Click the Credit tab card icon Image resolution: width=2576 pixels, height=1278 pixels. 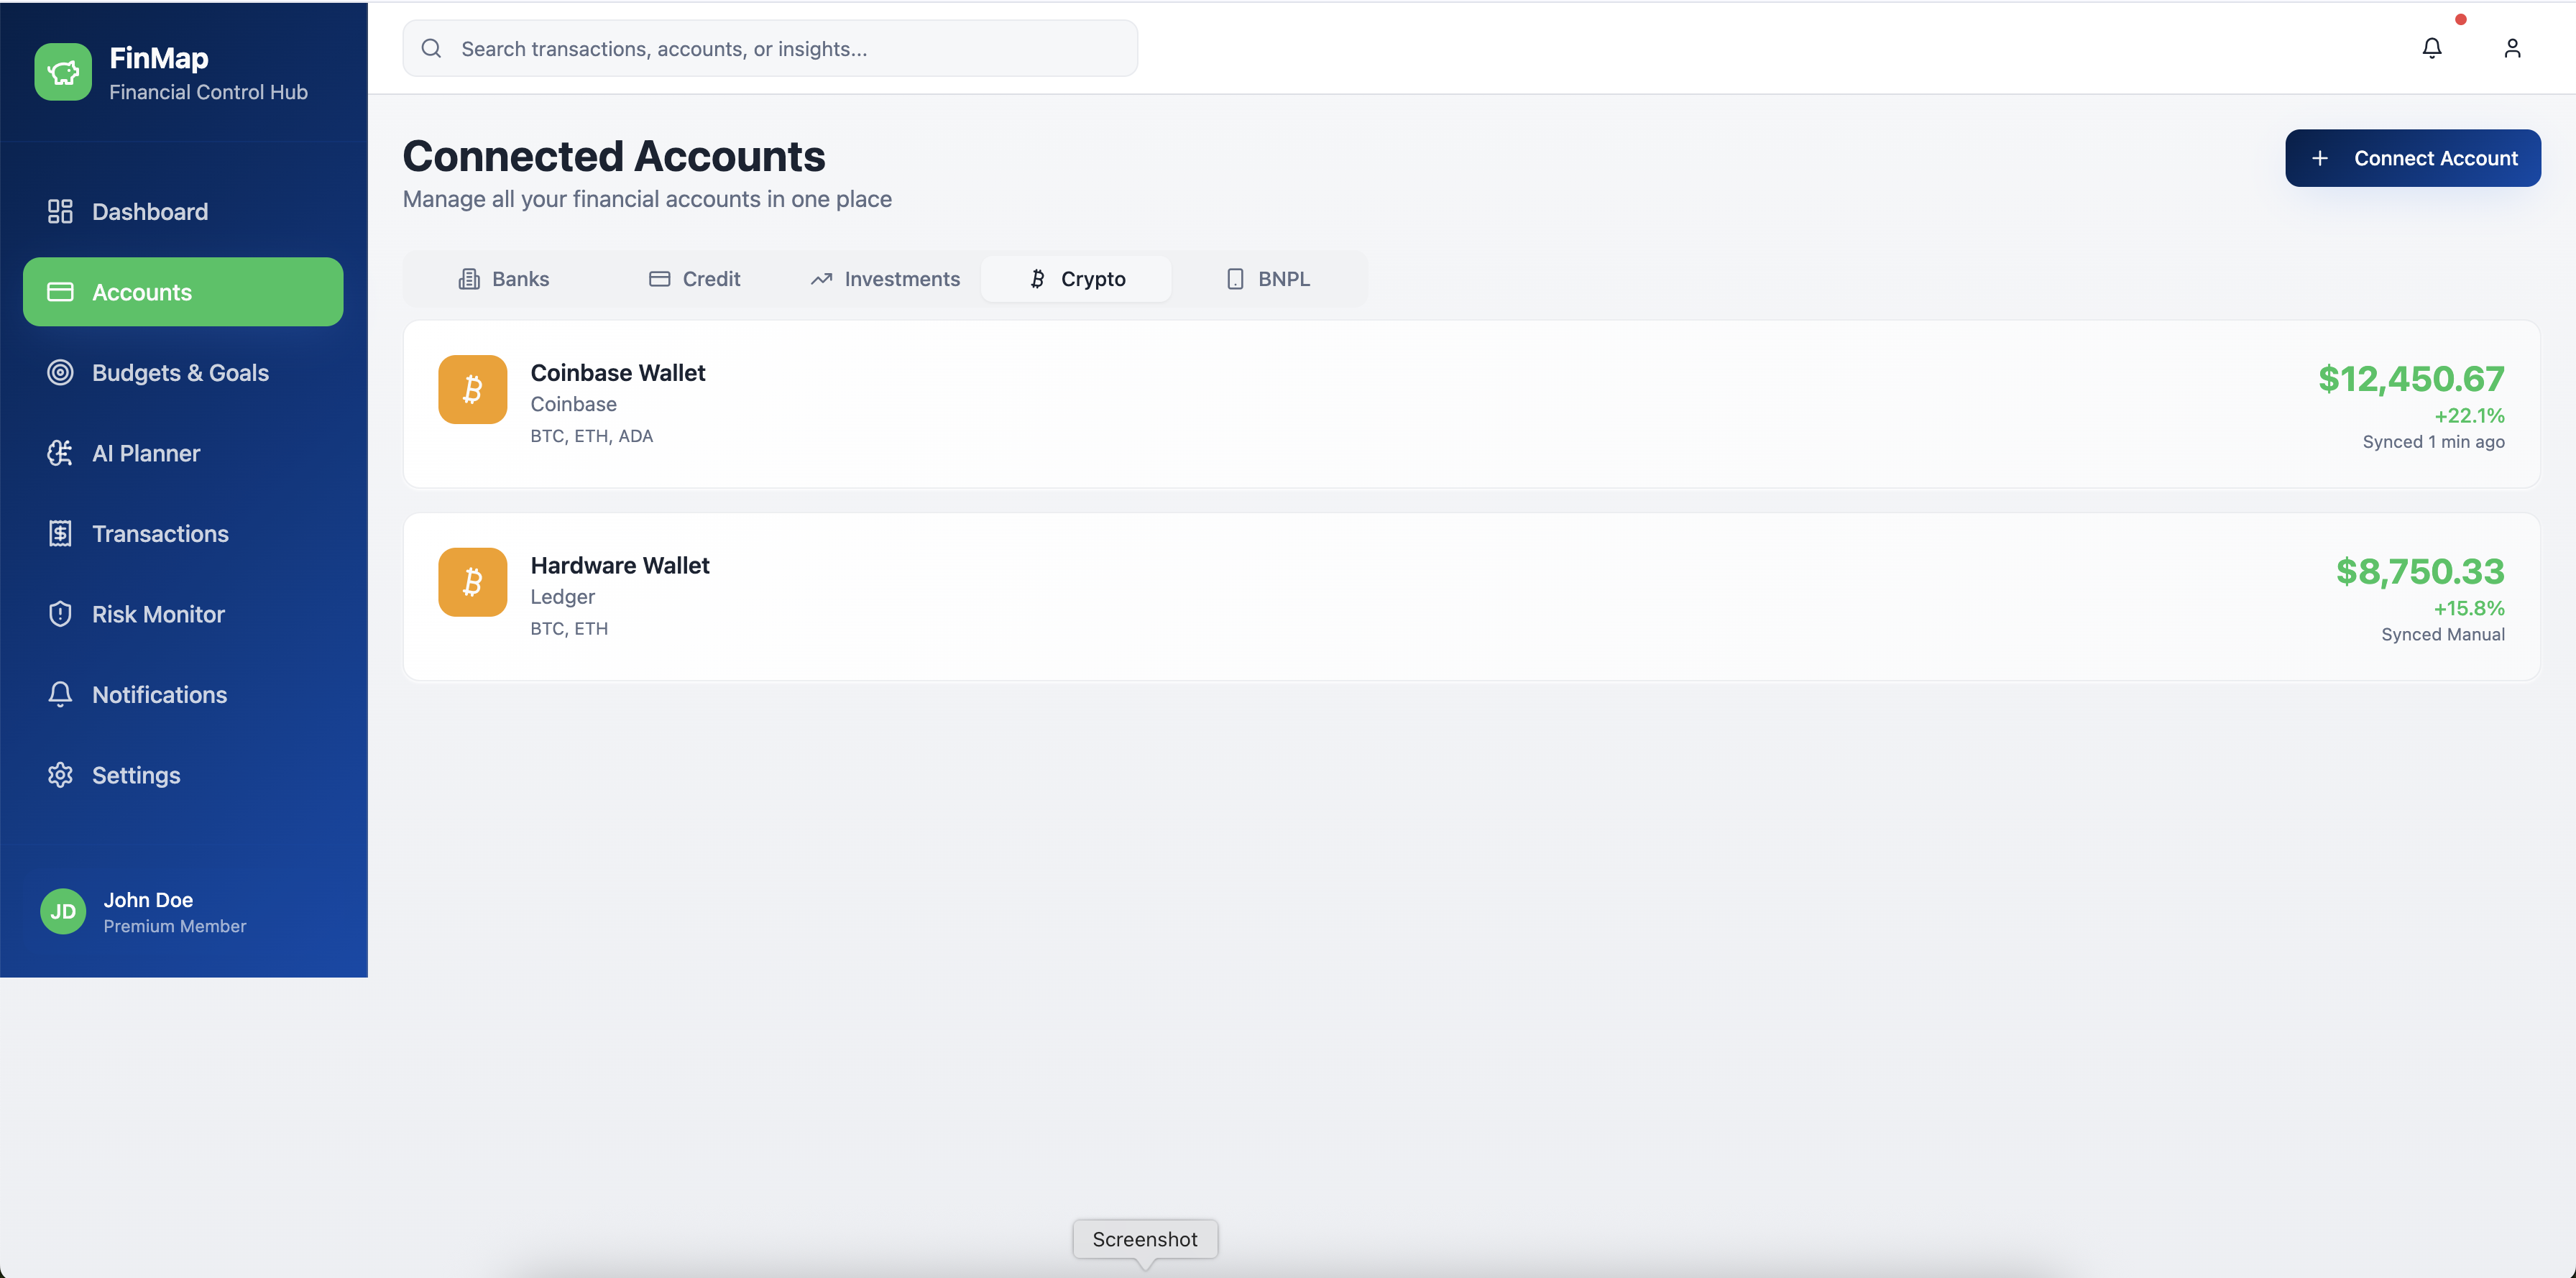pos(659,279)
